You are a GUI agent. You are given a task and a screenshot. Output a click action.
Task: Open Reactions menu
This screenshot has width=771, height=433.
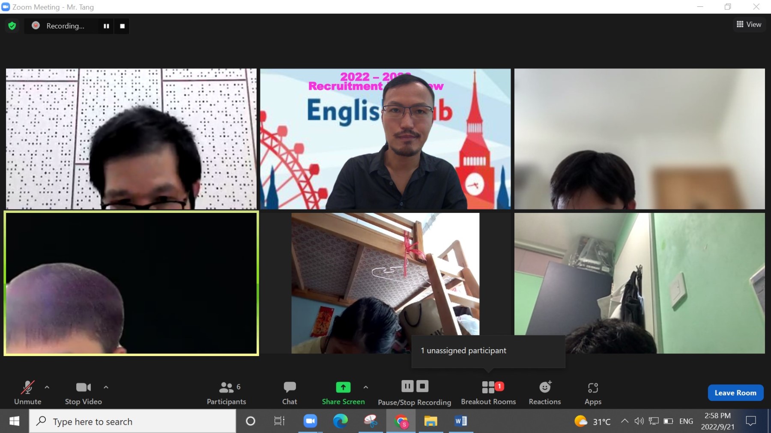click(x=545, y=393)
